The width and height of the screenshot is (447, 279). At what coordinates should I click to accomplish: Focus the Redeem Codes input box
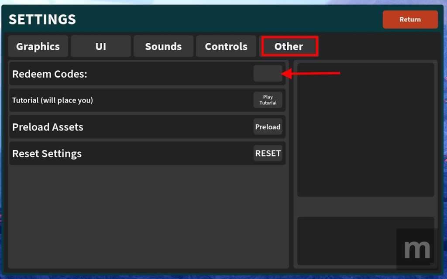(268, 74)
